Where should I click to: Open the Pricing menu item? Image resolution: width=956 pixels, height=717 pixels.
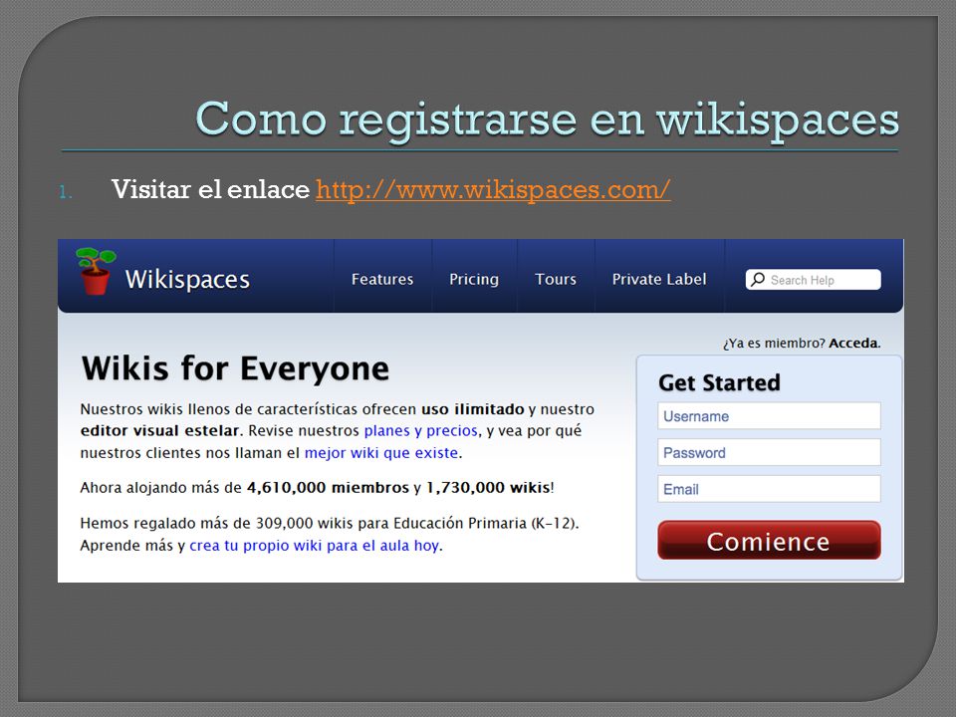coord(474,279)
